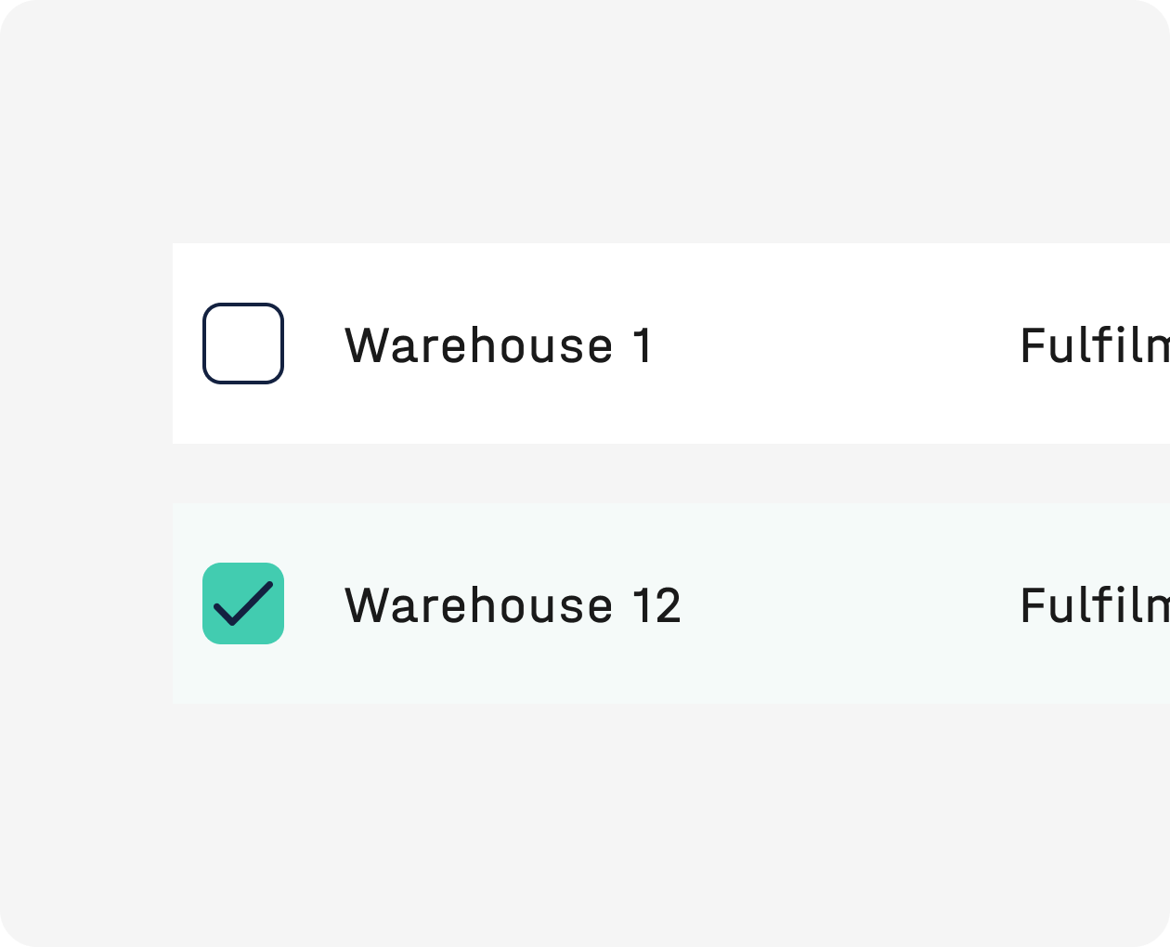Tick the unchecked box beside Warehouse 1
This screenshot has width=1170, height=947.
(x=243, y=344)
